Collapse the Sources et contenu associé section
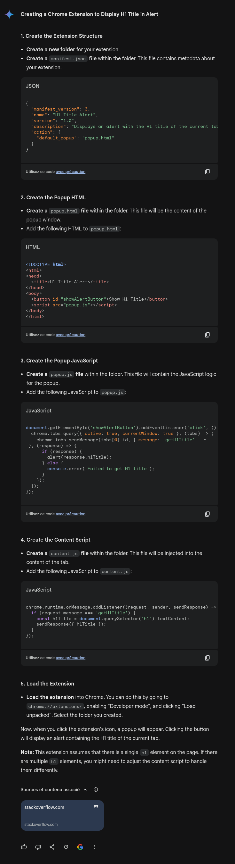 85,790
